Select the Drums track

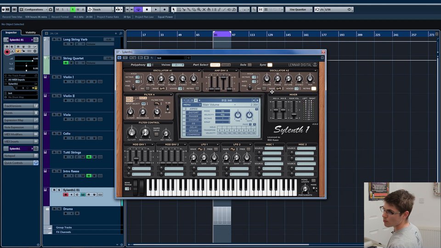[x=68, y=209]
